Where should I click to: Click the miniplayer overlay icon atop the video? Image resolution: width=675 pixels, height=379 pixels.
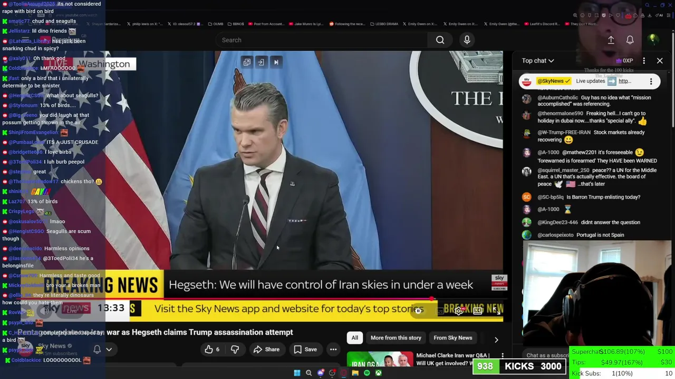[x=247, y=62]
